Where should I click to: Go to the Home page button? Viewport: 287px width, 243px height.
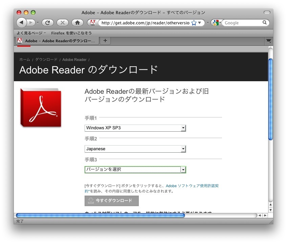78,23
